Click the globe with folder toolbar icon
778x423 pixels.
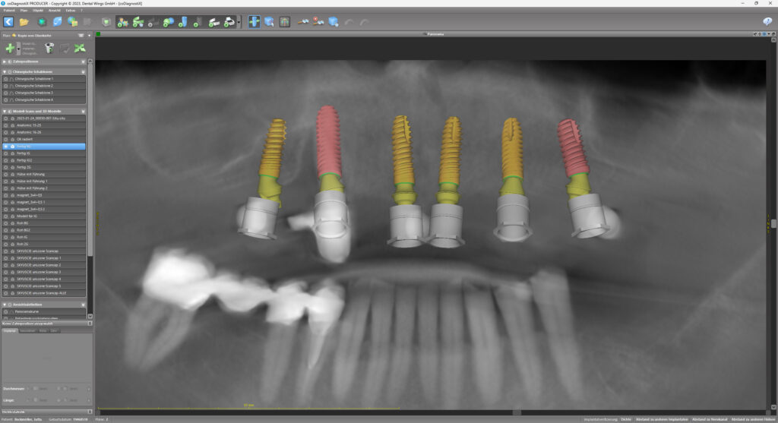pyautogui.click(x=72, y=22)
